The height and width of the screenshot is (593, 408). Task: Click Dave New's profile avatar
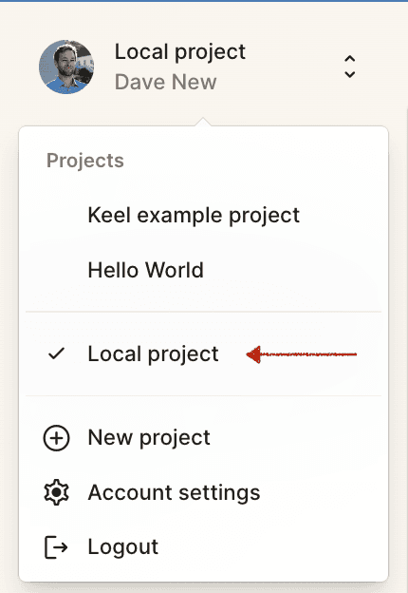click(66, 67)
